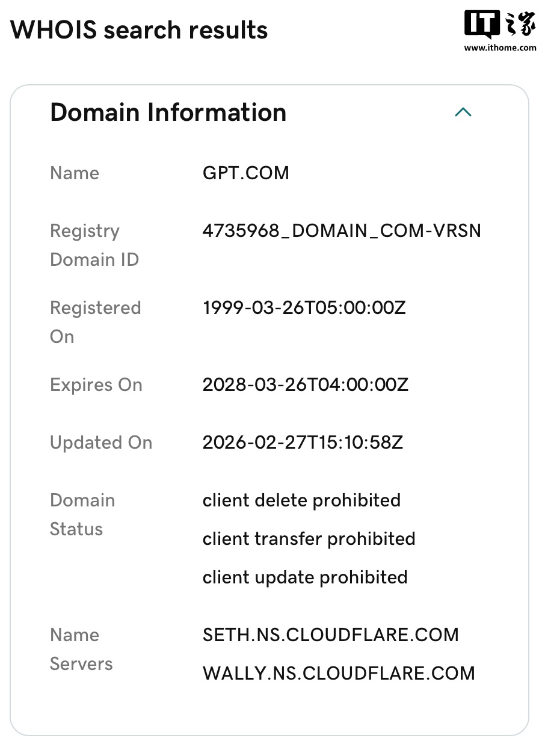Image resolution: width=545 pixels, height=747 pixels.
Task: Click the Domain Status label
Action: 82,515
